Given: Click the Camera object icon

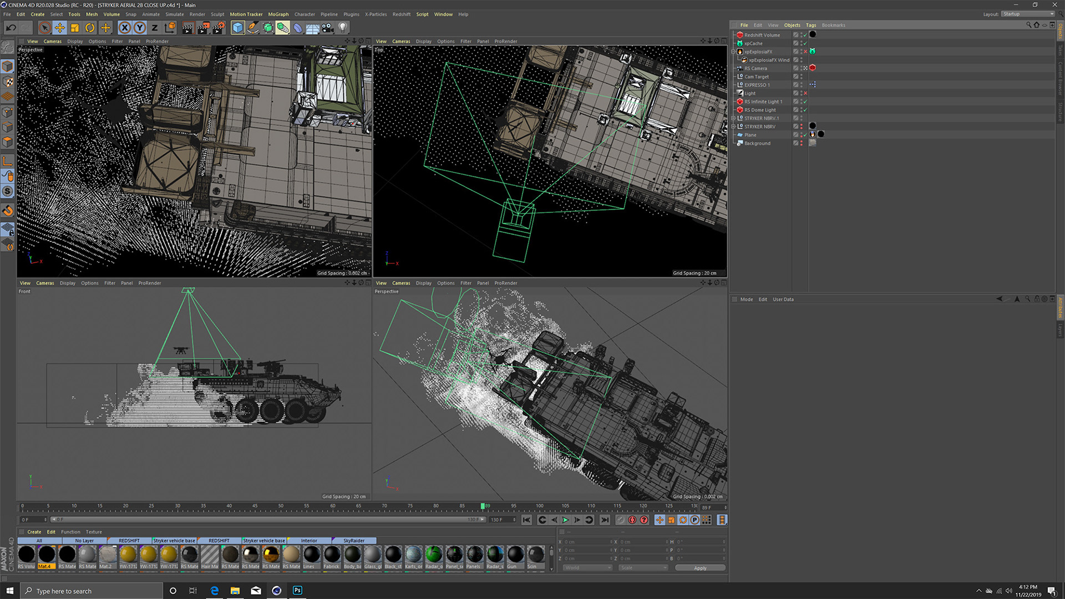Looking at the screenshot, I should (x=328, y=27).
